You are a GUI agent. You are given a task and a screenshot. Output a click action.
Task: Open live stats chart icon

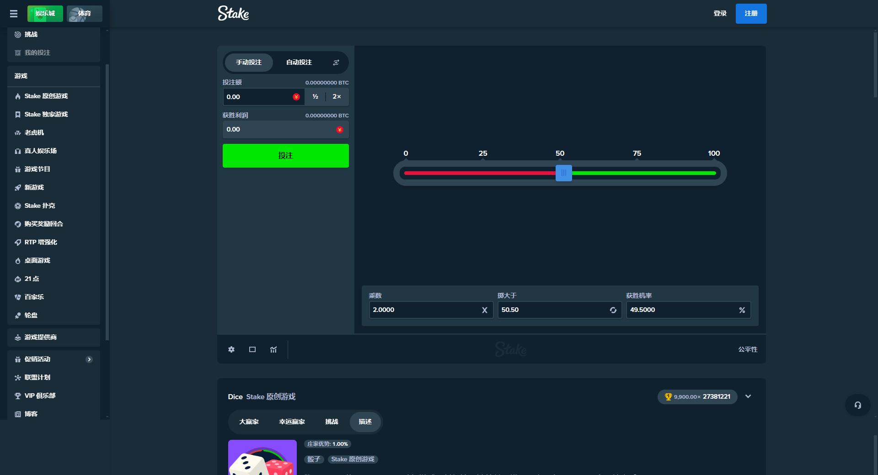[273, 349]
